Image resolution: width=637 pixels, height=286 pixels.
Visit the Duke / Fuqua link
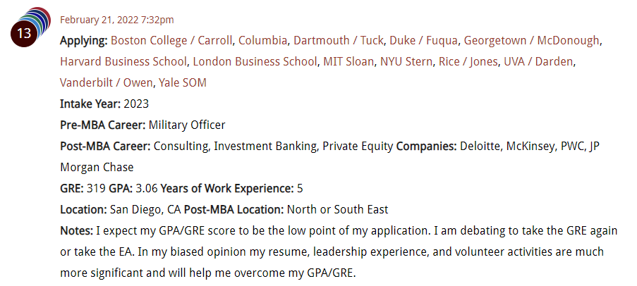(424, 41)
